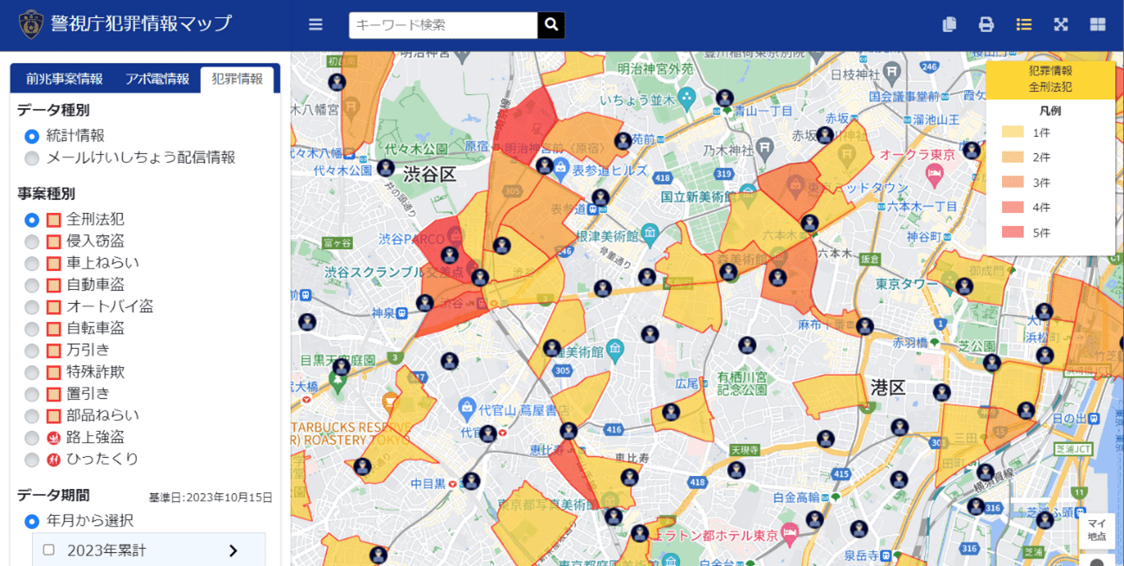Click the 警視庁犯罪情報マップ title link
1124x566 pixels.
click(x=142, y=24)
